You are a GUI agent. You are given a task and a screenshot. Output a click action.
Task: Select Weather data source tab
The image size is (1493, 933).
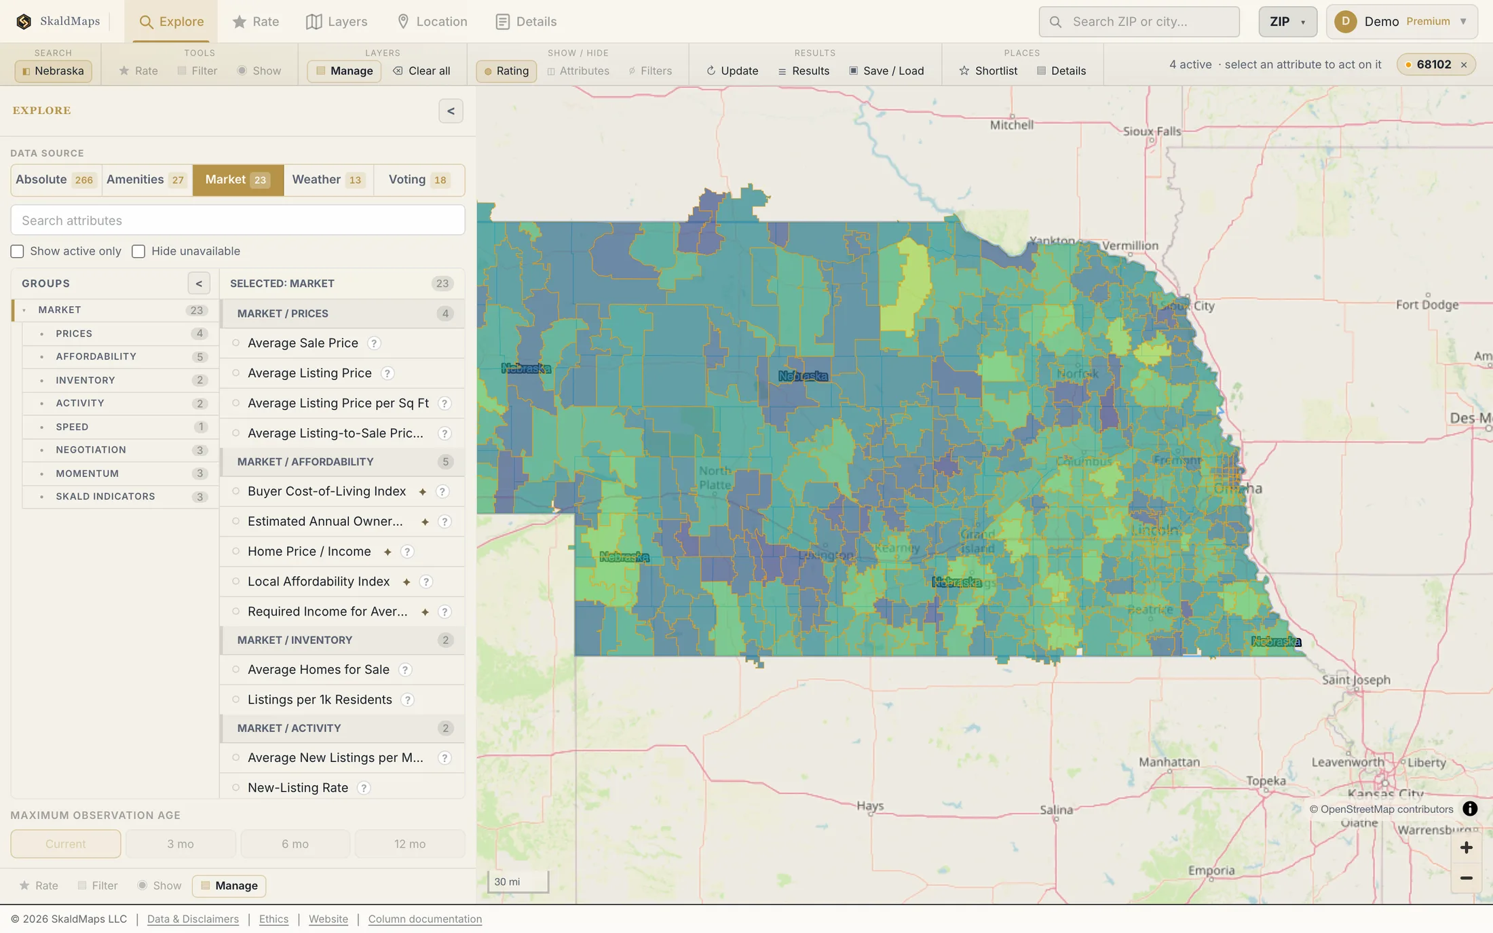click(328, 180)
